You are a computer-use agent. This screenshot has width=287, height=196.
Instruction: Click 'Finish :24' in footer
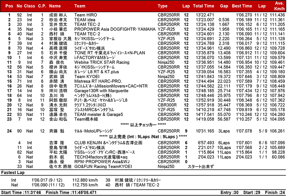[275, 193]
